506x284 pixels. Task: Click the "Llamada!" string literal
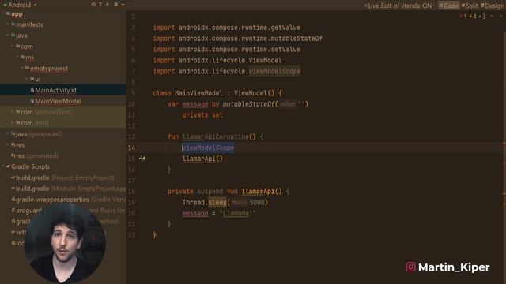pyautogui.click(x=238, y=214)
